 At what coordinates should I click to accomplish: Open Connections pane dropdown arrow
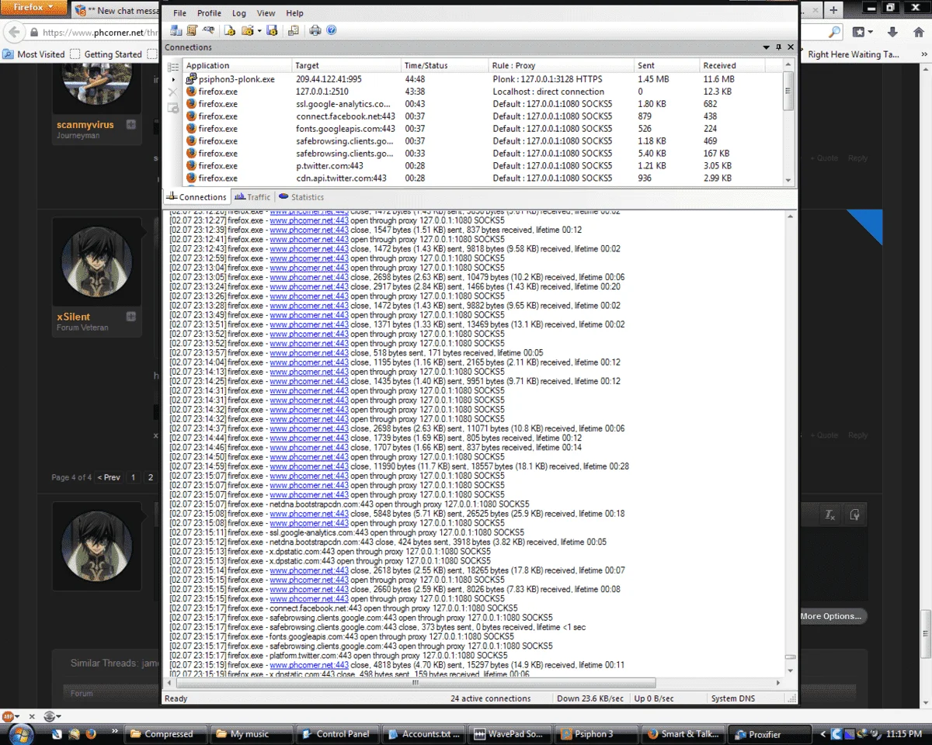[767, 47]
